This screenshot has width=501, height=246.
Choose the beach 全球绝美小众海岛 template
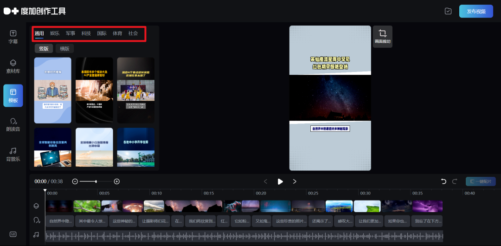[94, 147]
